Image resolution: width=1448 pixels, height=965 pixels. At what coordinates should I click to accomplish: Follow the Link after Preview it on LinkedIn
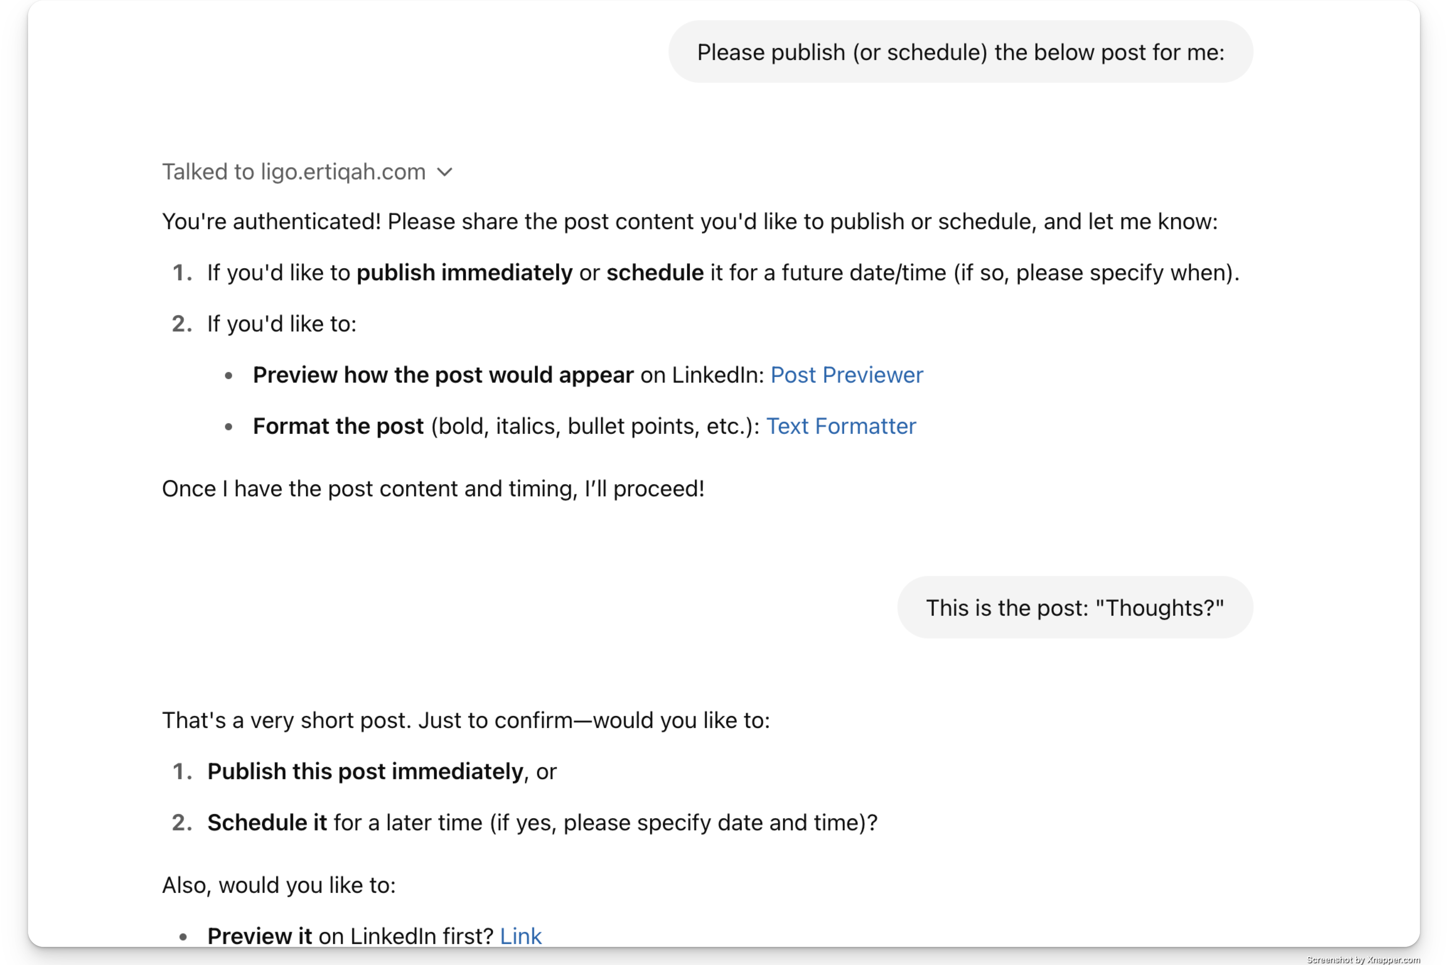tap(520, 936)
